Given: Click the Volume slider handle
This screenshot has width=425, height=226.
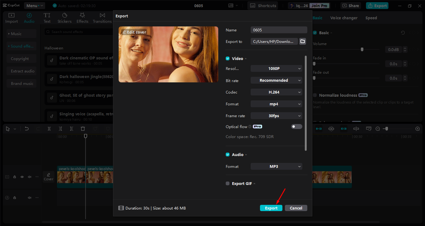Looking at the screenshot, I should coord(362,49).
